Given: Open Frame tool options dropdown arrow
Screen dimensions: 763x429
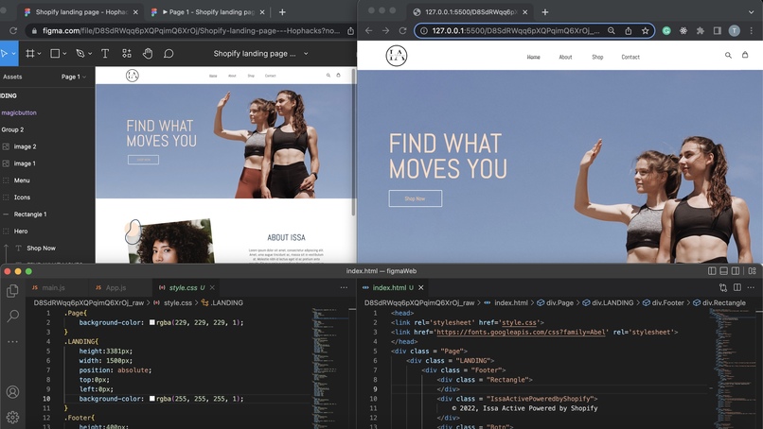Looking at the screenshot, I should point(40,54).
